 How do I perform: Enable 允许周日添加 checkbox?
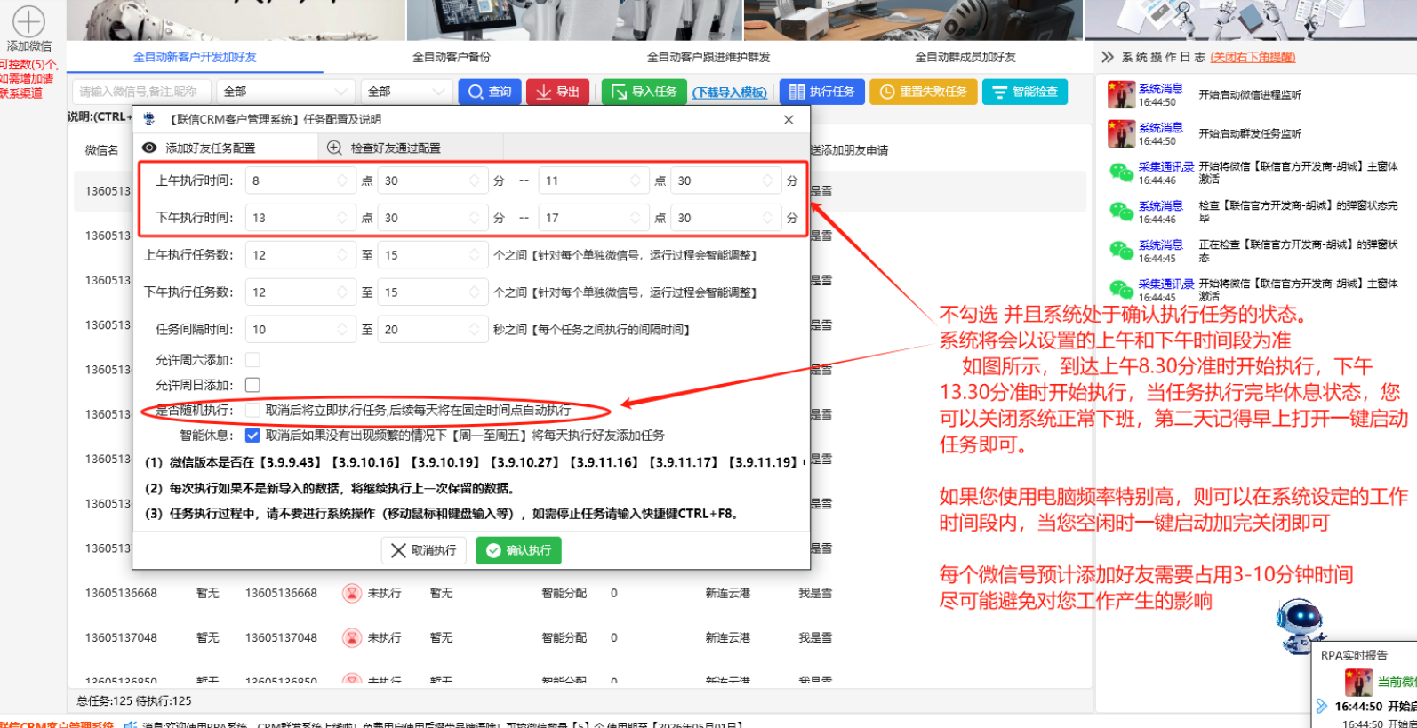point(252,385)
